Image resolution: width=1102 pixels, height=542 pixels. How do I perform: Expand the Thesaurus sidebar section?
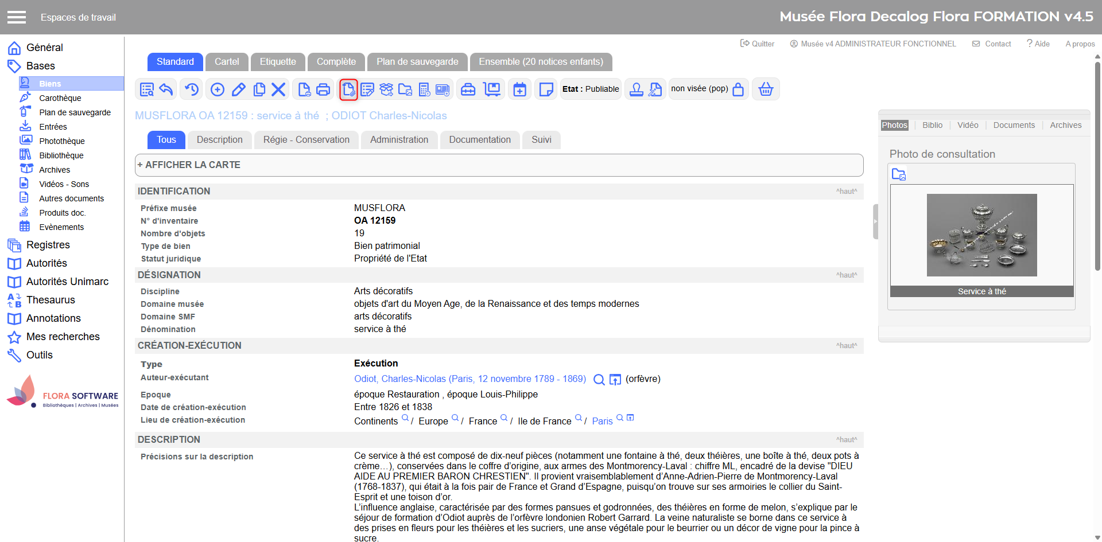point(51,300)
